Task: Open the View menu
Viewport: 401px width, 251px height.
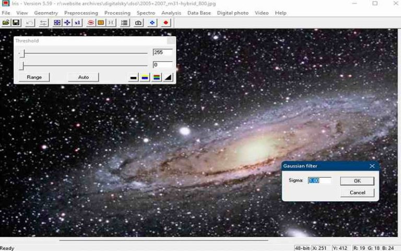Action: pyautogui.click(x=22, y=13)
